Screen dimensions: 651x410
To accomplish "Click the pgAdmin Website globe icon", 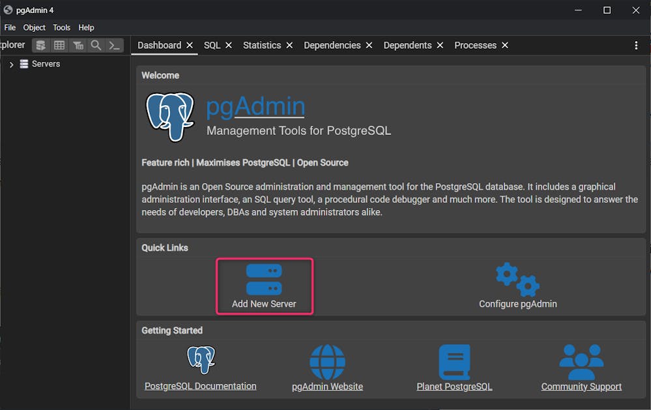I will pyautogui.click(x=327, y=362).
